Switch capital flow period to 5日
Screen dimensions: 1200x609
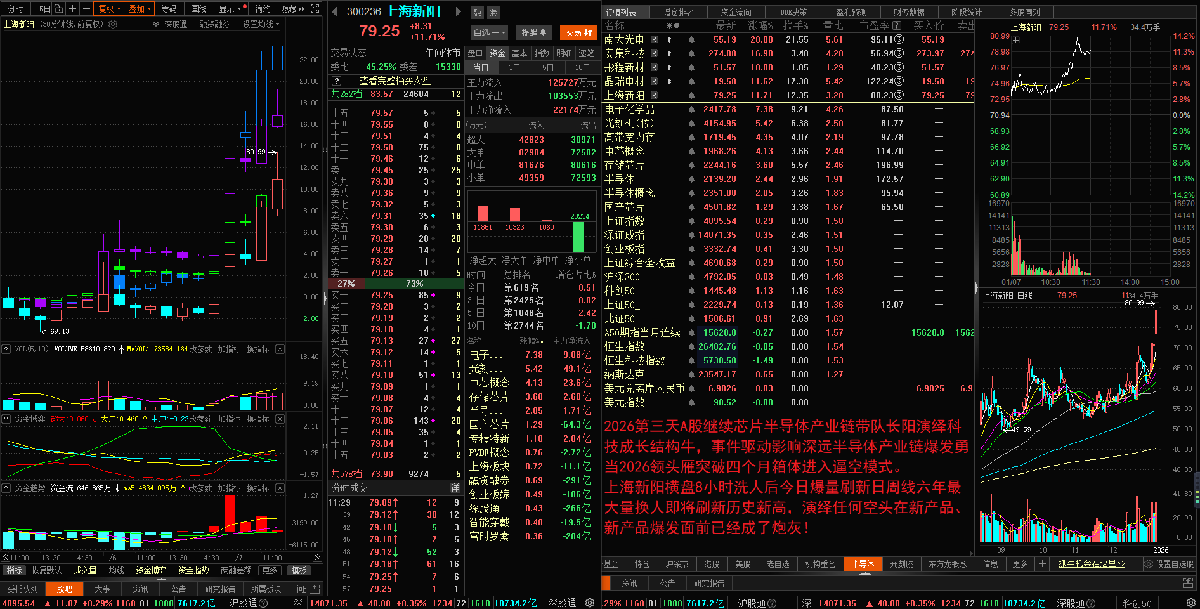(x=548, y=67)
